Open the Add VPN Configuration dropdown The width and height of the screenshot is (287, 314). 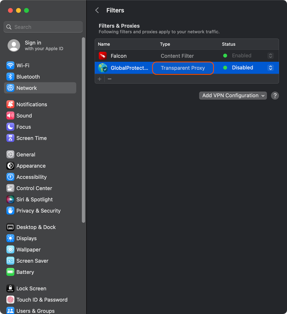[x=233, y=96]
